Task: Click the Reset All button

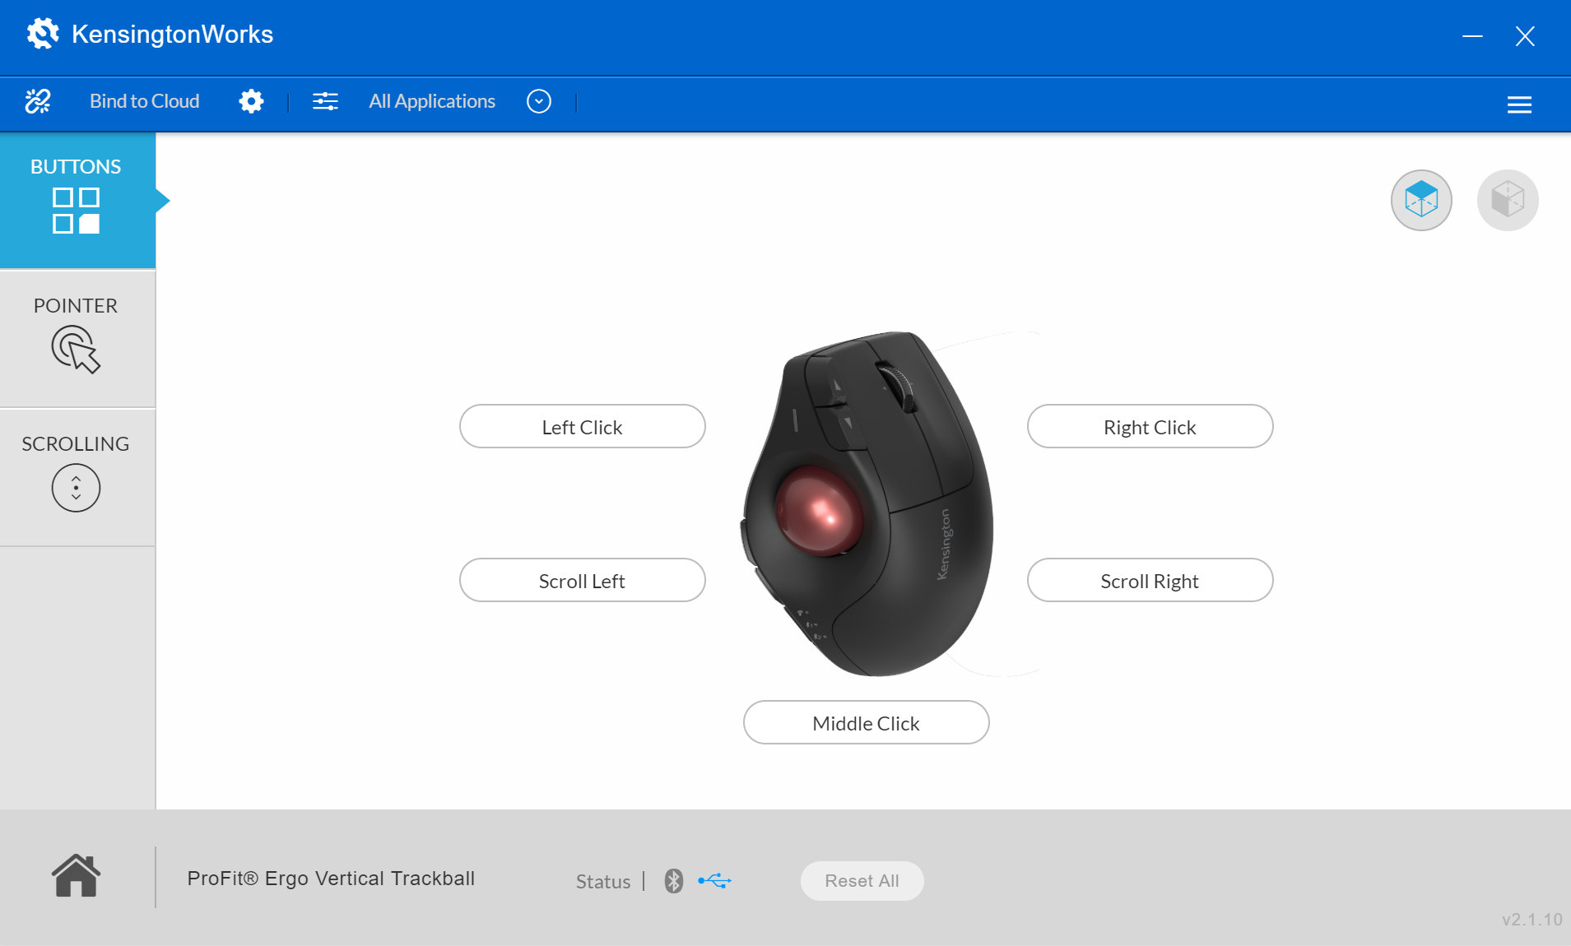Action: coord(862,880)
